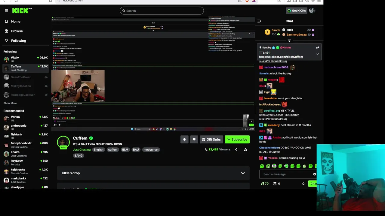Open RampageJackson offline channel

tap(26, 95)
